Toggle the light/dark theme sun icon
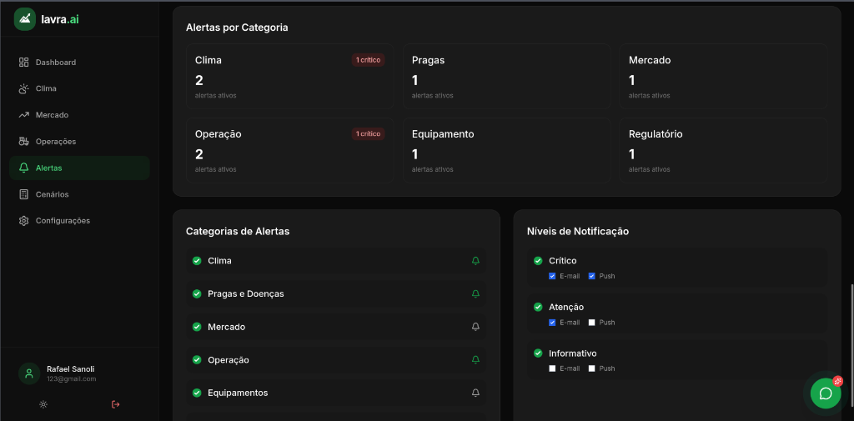The height and width of the screenshot is (421, 854). coord(43,404)
